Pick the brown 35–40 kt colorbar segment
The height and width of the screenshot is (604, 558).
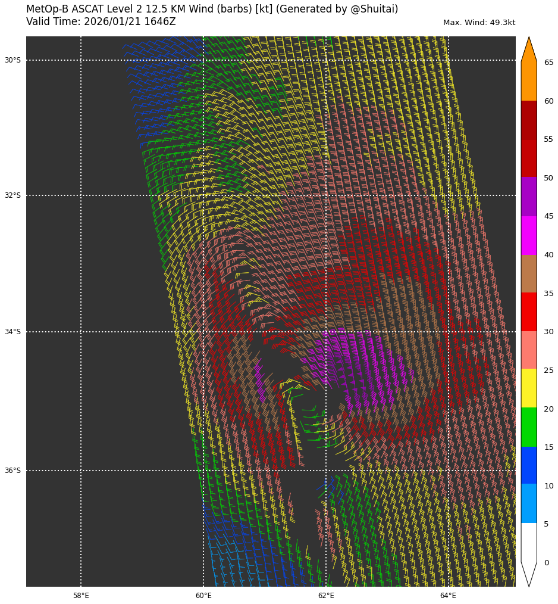528,273
